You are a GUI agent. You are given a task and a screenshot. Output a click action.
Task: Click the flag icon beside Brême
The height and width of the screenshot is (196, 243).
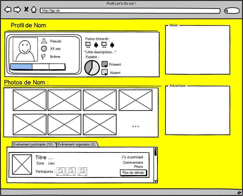44,57
